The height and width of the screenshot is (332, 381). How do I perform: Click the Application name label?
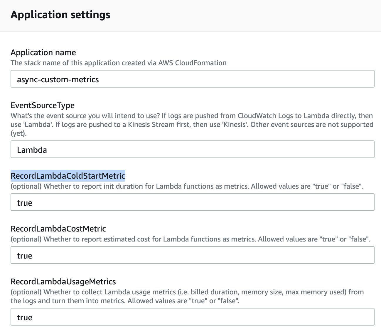tap(43, 53)
